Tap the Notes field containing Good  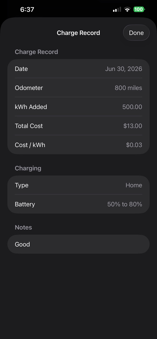tap(78, 244)
